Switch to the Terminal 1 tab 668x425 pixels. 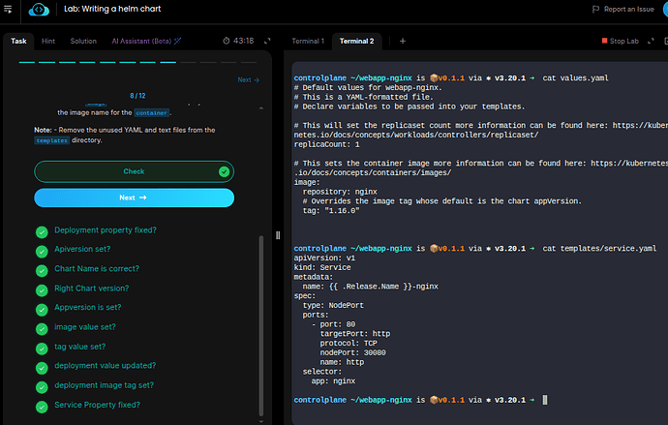308,41
